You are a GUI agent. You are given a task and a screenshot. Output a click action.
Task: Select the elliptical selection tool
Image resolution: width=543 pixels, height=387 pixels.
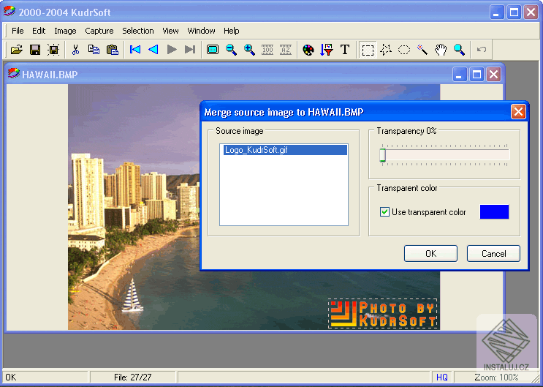coord(404,50)
